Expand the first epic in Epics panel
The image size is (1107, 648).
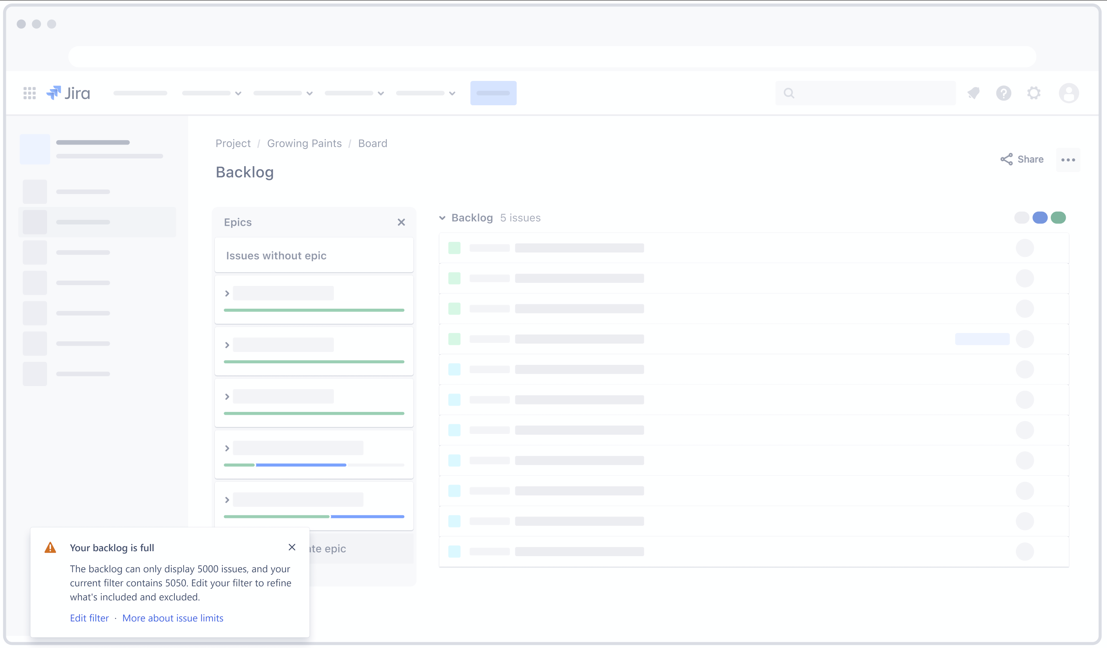click(227, 293)
